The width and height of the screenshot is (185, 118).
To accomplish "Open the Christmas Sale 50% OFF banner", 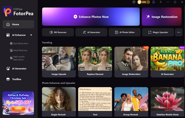I will (18, 103).
